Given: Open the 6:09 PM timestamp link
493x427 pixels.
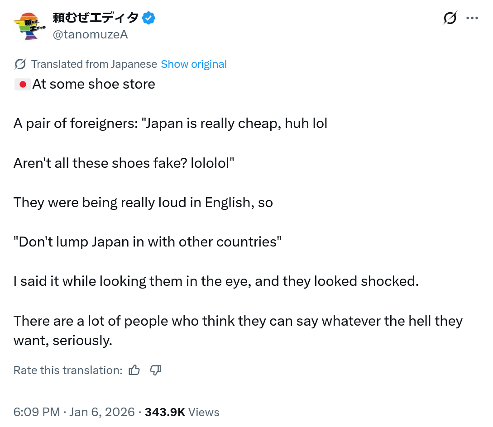Looking at the screenshot, I should click(x=37, y=412).
